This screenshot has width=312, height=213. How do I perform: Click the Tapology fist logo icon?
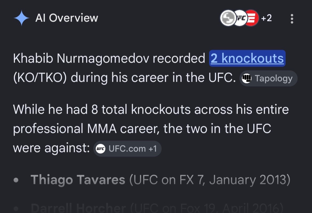coord(247,79)
